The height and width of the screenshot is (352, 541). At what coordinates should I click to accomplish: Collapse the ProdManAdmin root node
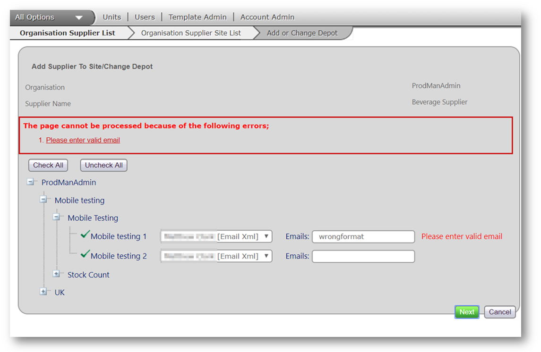pos(31,182)
